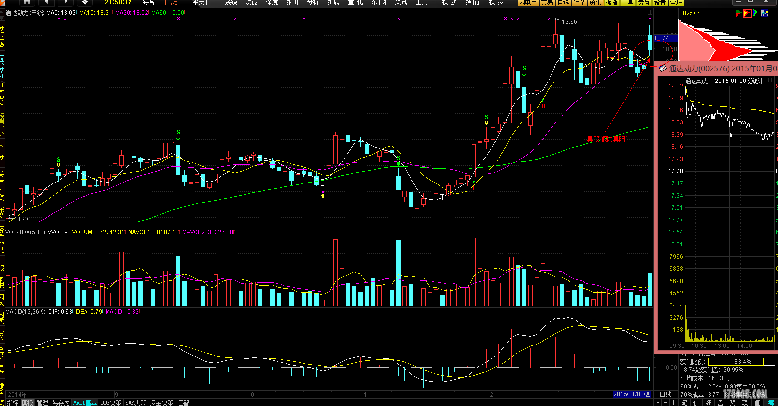
Task: Toggle the 筹 chip distribution tab
Action: [771, 403]
